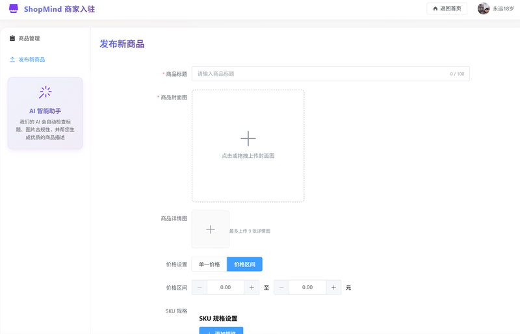
Task: Click the large plus to upload cover image
Action: tap(248, 138)
